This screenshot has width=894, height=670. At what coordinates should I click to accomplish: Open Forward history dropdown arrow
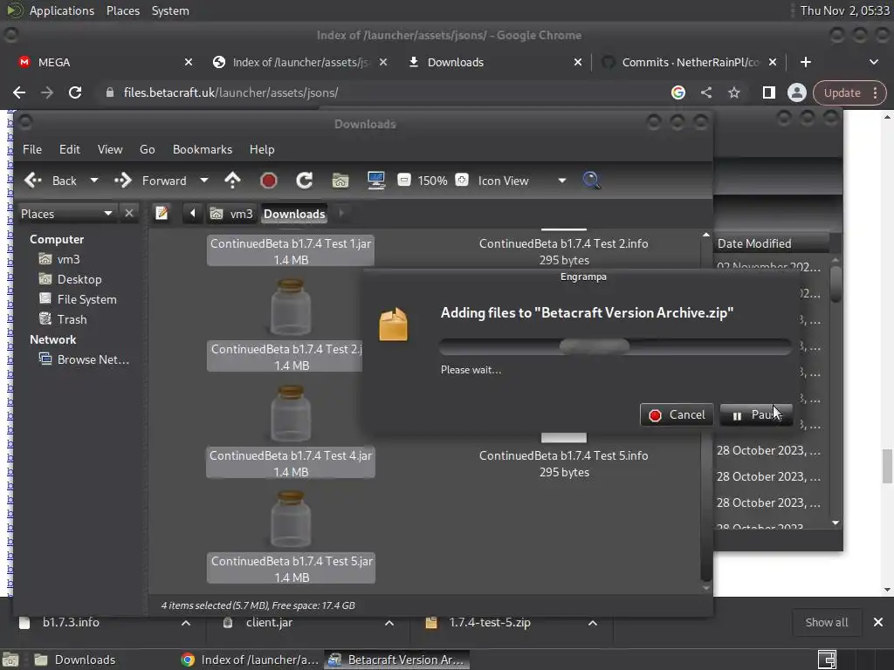point(204,181)
